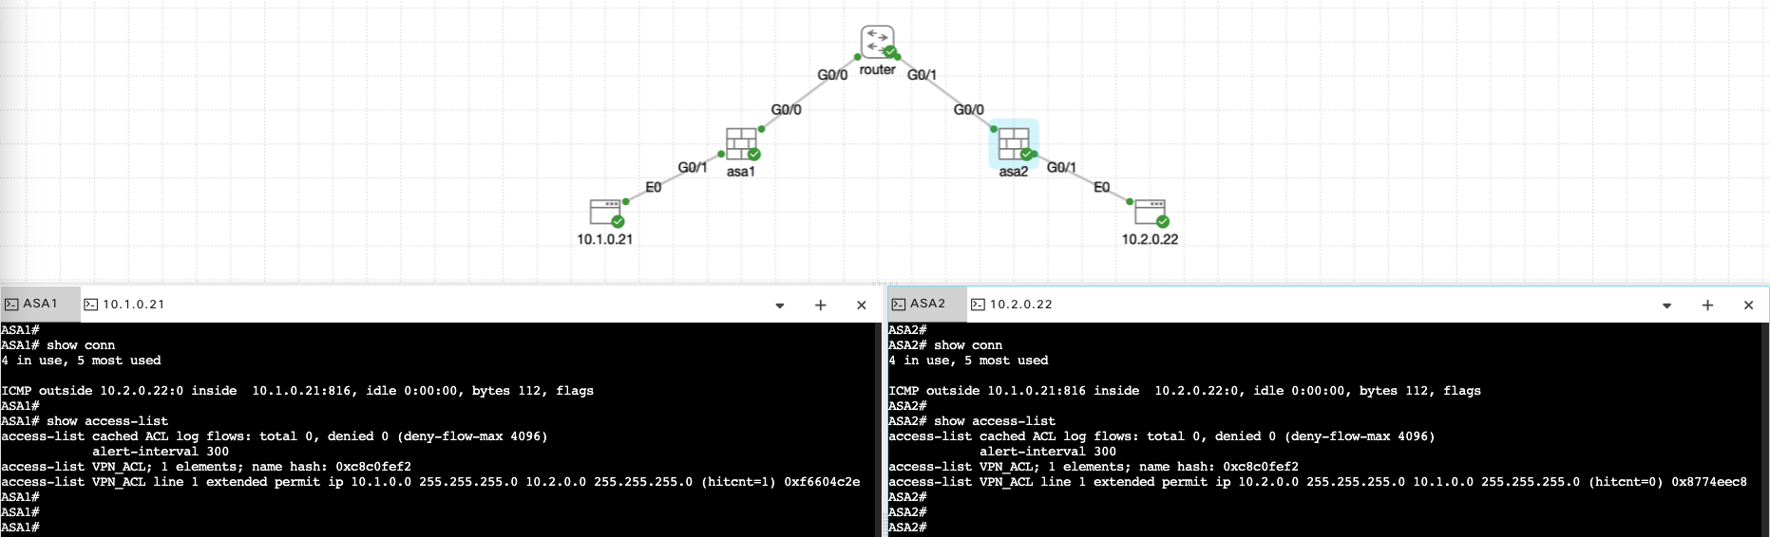Click the G0/0 interface label near router
1770x537 pixels.
pyautogui.click(x=832, y=75)
